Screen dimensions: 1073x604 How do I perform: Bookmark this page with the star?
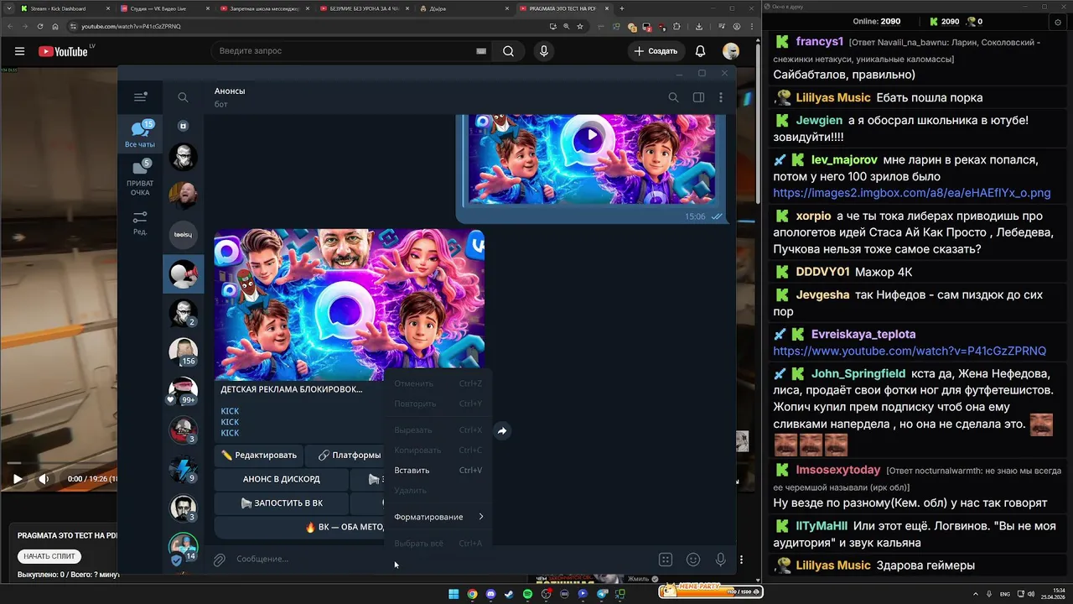pyautogui.click(x=580, y=26)
